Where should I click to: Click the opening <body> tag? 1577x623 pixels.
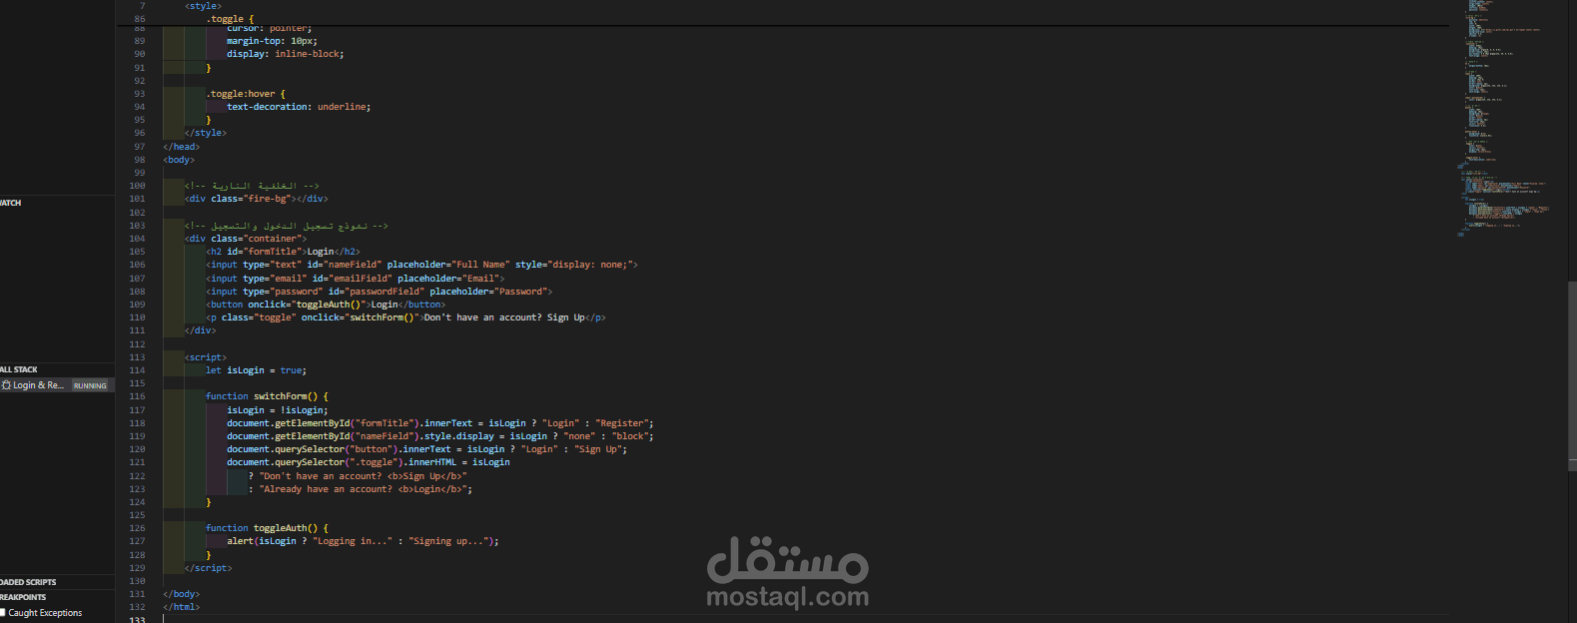[x=179, y=160]
